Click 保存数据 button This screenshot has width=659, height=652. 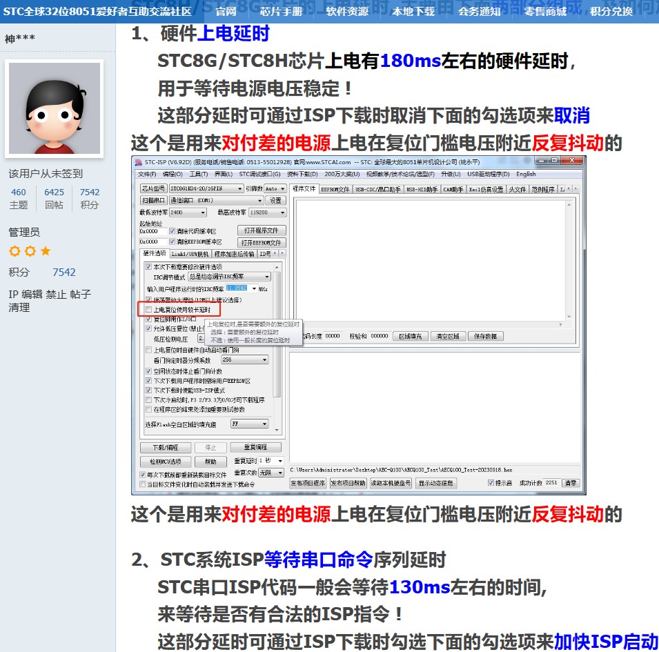coord(485,336)
